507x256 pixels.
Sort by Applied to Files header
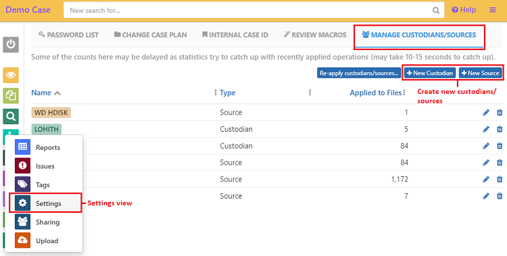click(376, 93)
